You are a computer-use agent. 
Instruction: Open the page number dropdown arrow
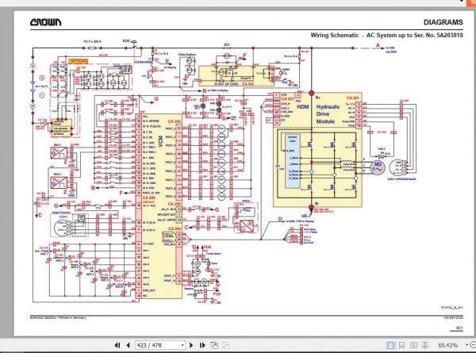[x=182, y=345]
